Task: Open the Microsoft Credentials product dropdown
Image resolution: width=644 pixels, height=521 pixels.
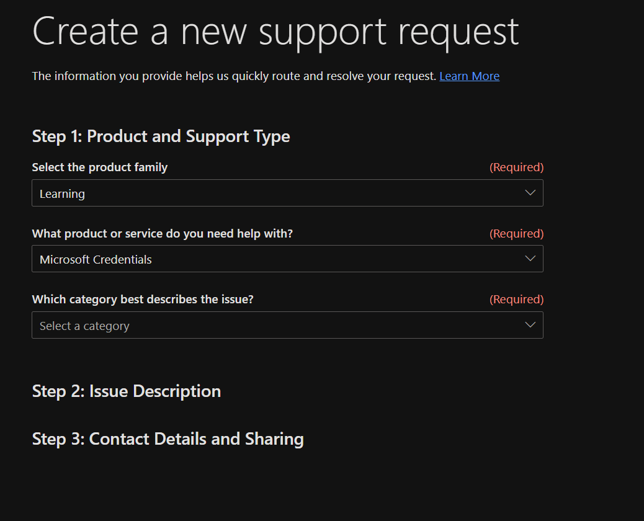Action: pyautogui.click(x=287, y=259)
